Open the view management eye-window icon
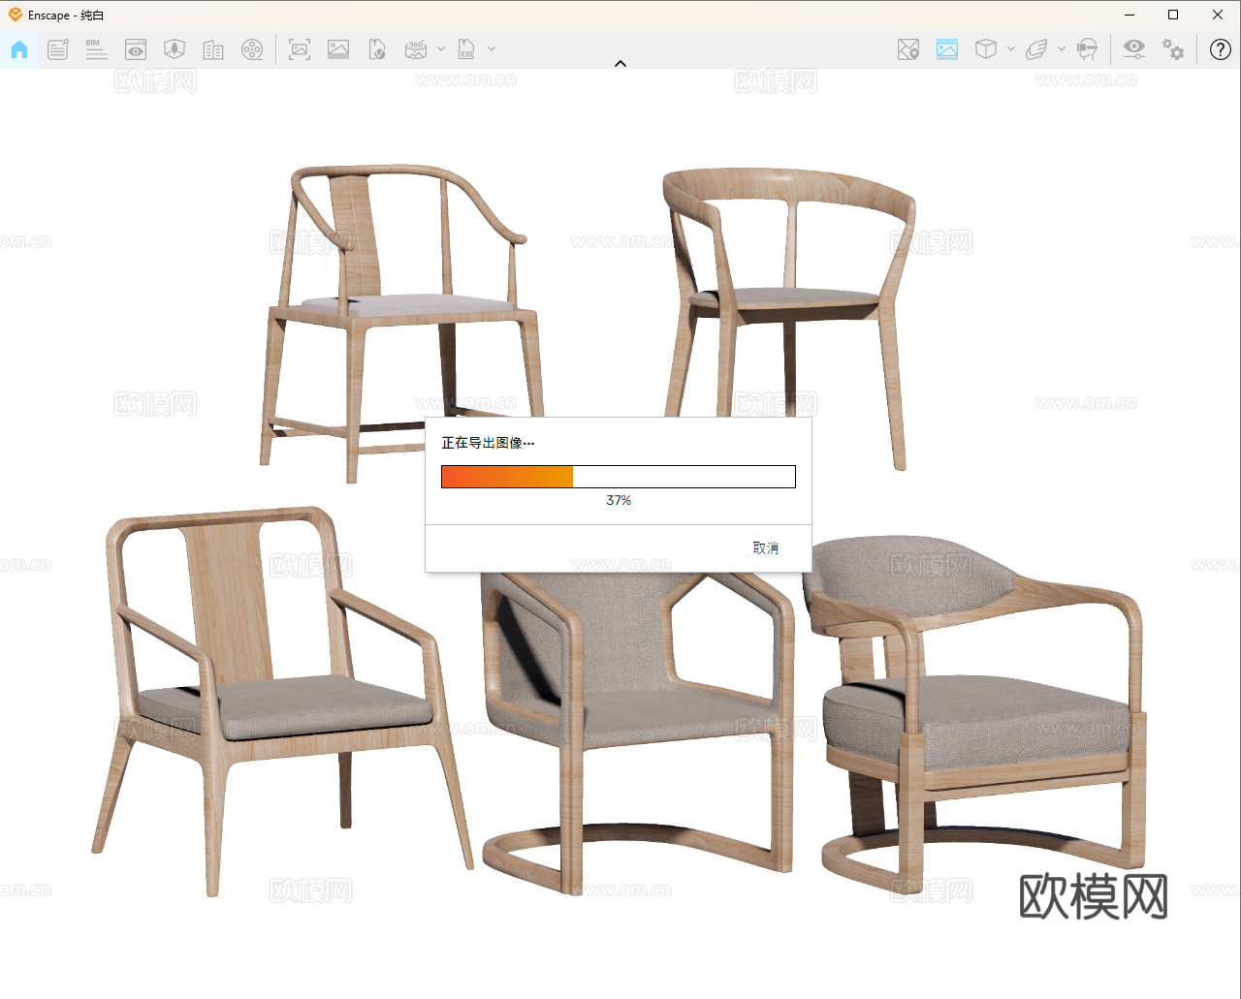Viewport: 1241px width, 999px height. point(136,49)
